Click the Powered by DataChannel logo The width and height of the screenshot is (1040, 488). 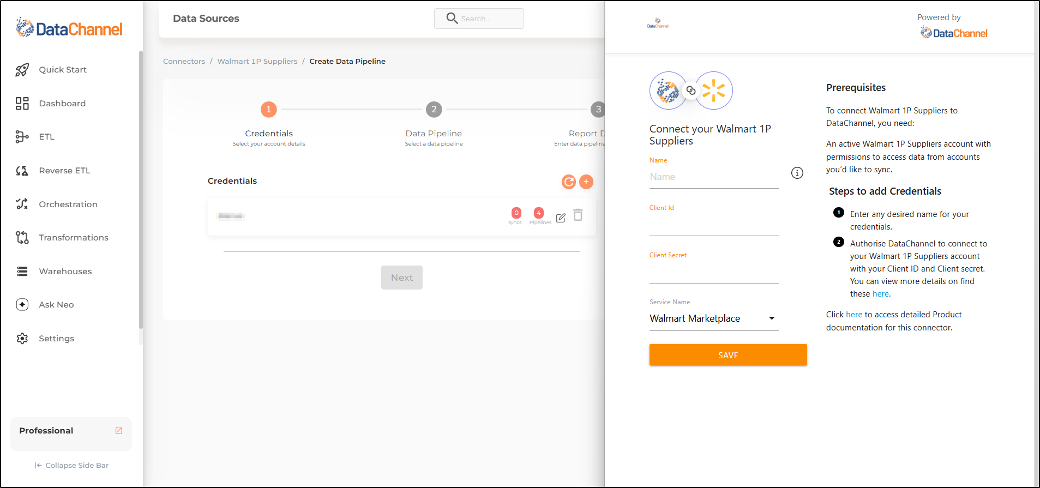point(954,33)
